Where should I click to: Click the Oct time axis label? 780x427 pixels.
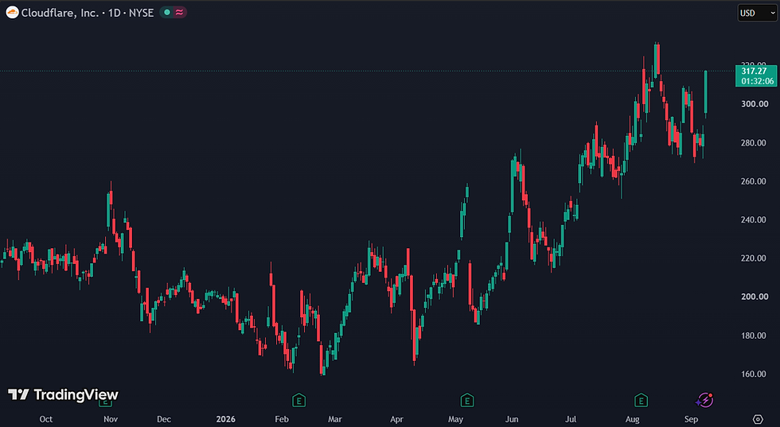(46, 419)
